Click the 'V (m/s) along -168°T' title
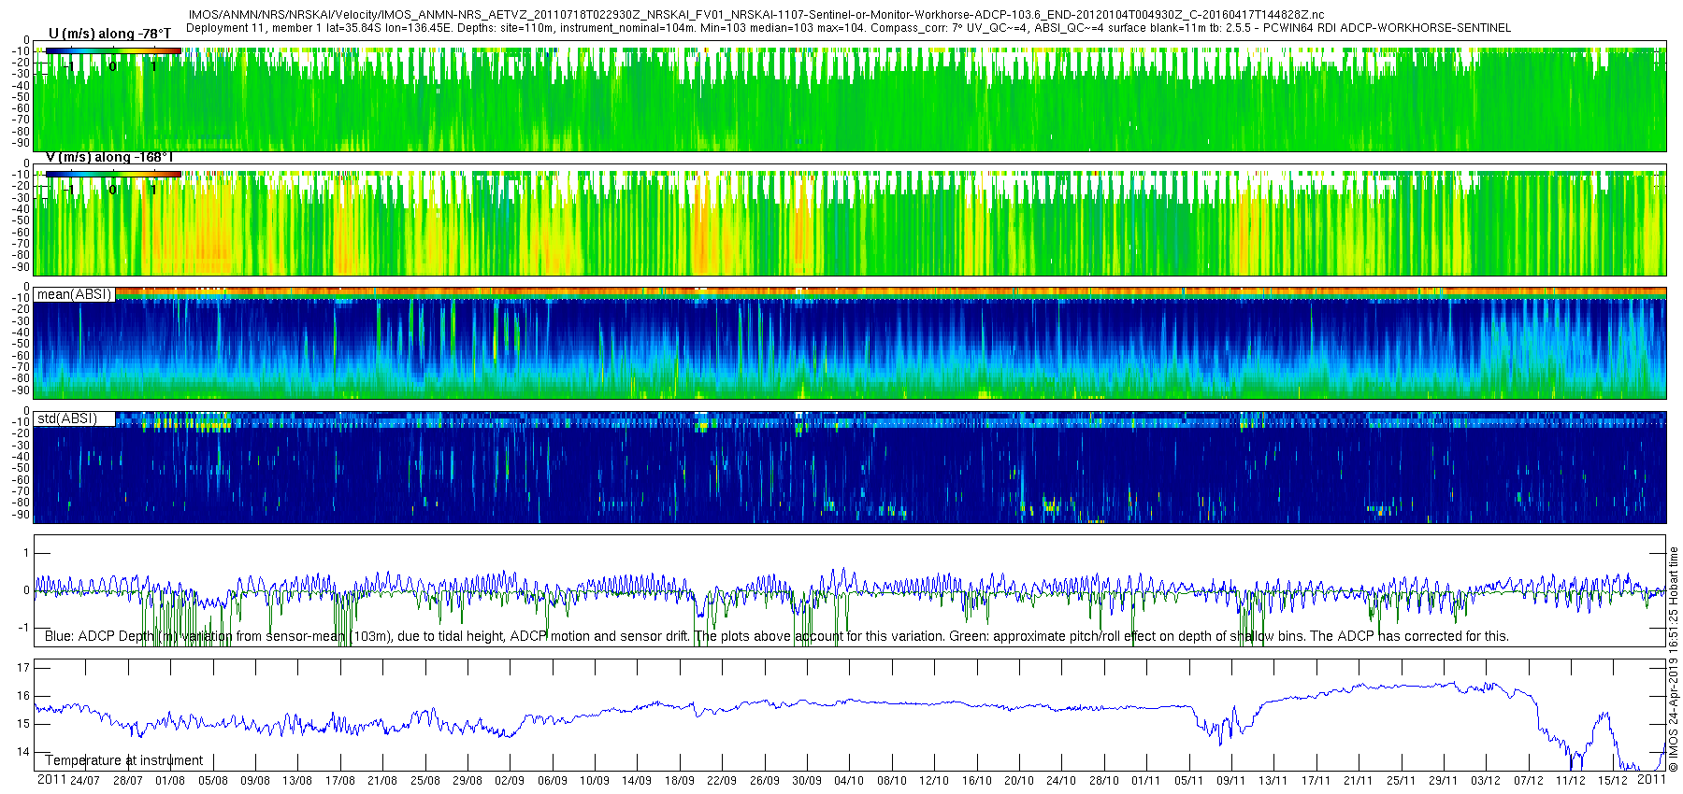This screenshot has height=794, width=1683. pyautogui.click(x=109, y=157)
